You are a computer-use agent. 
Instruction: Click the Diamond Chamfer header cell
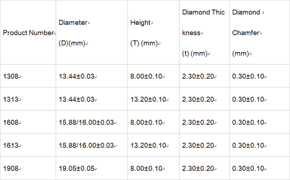click(260, 33)
